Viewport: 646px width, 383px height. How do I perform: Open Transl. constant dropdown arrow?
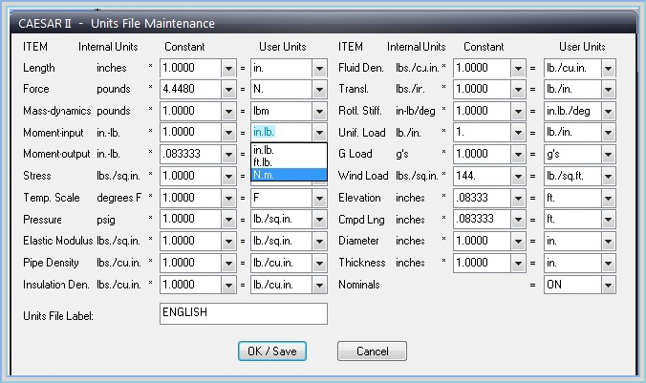pyautogui.click(x=518, y=90)
